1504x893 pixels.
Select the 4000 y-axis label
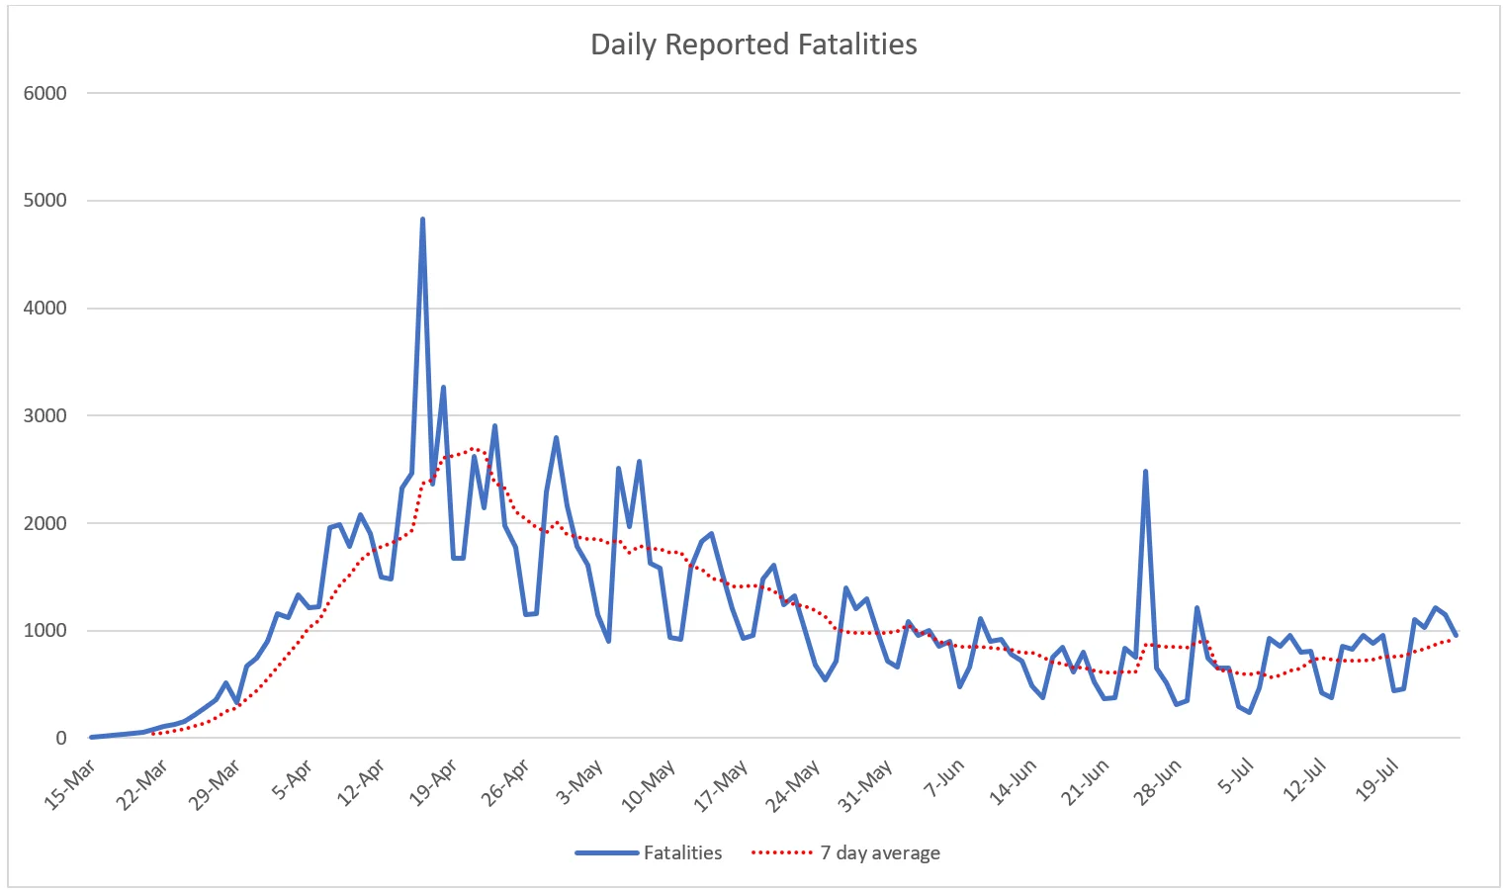tap(45, 309)
